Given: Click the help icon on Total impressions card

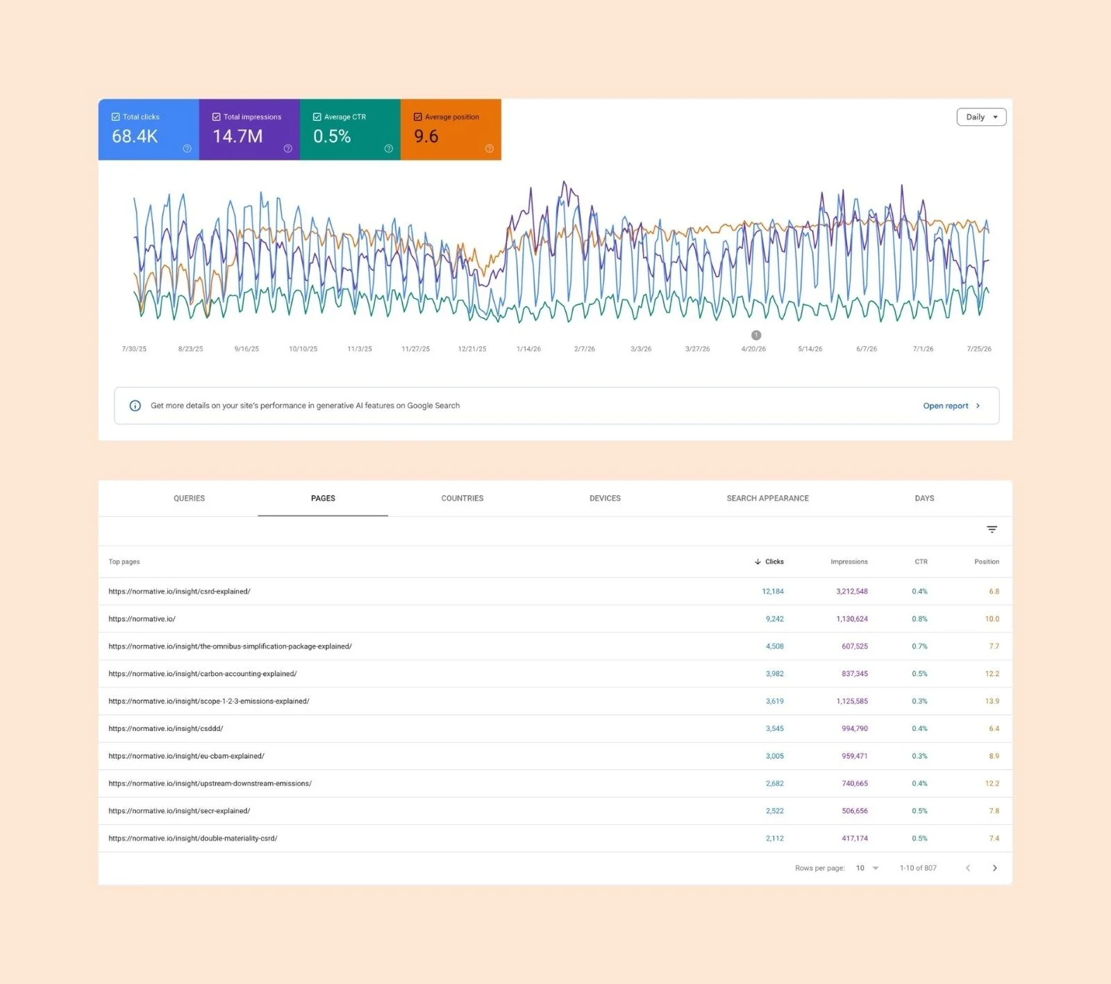Looking at the screenshot, I should [x=287, y=149].
